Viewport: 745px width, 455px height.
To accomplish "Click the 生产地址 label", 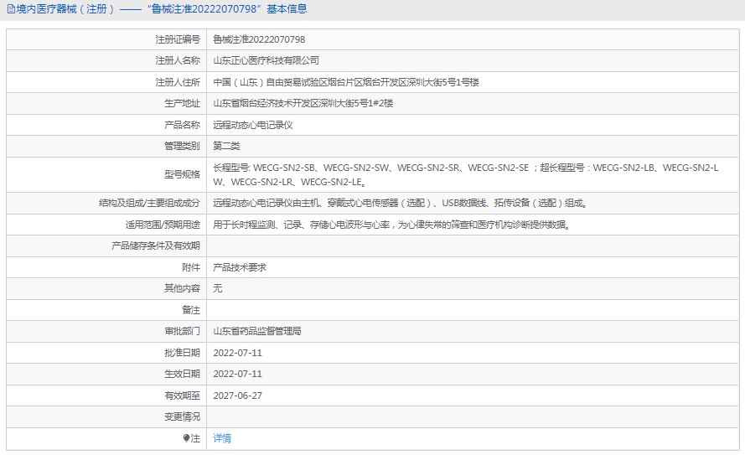I will (183, 103).
